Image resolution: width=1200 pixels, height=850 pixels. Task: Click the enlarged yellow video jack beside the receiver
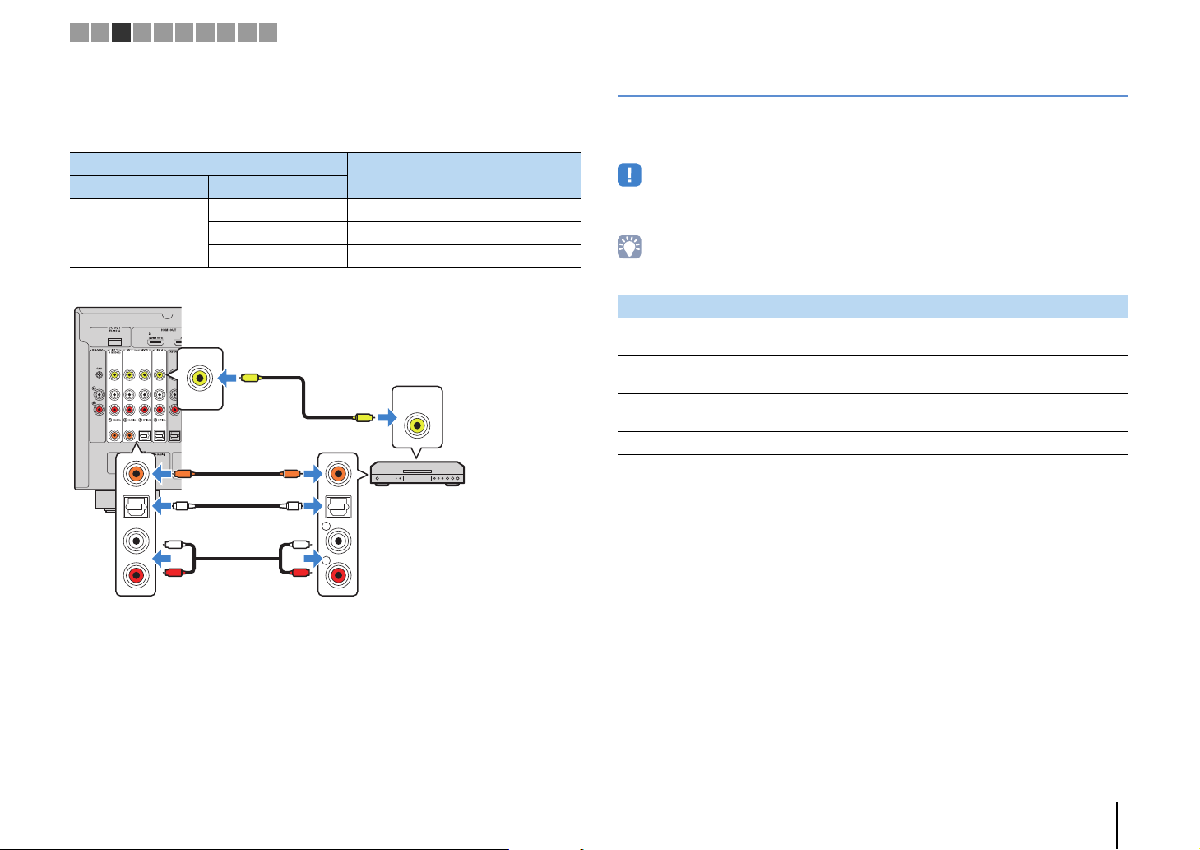coord(199,379)
